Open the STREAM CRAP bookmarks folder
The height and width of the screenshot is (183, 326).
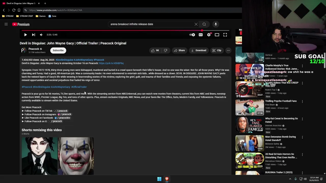24,16
